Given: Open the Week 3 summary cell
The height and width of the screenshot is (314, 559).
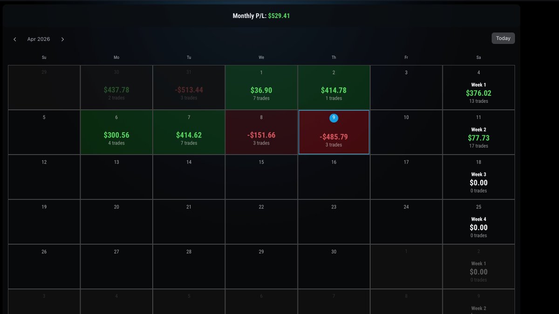Looking at the screenshot, I should click(x=479, y=177).
